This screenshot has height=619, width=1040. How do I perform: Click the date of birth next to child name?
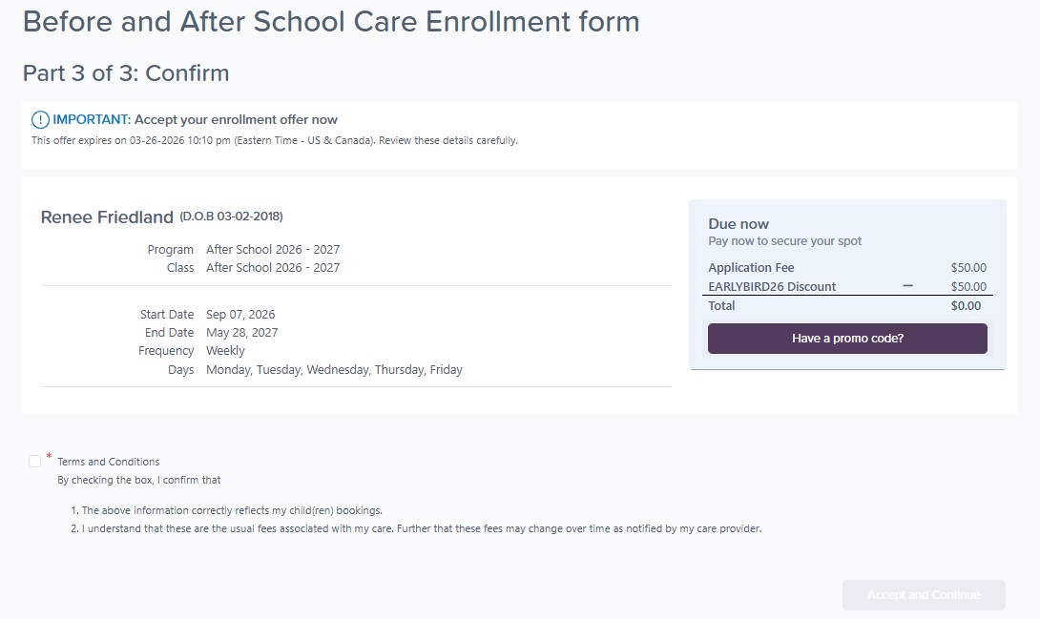pos(231,217)
